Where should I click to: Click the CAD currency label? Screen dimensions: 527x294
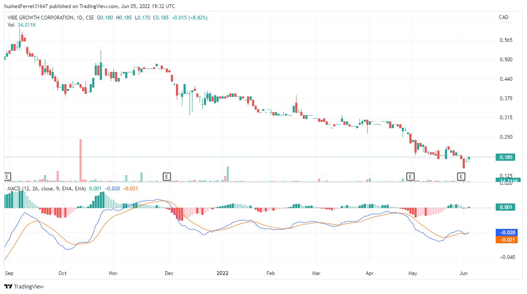tap(503, 17)
